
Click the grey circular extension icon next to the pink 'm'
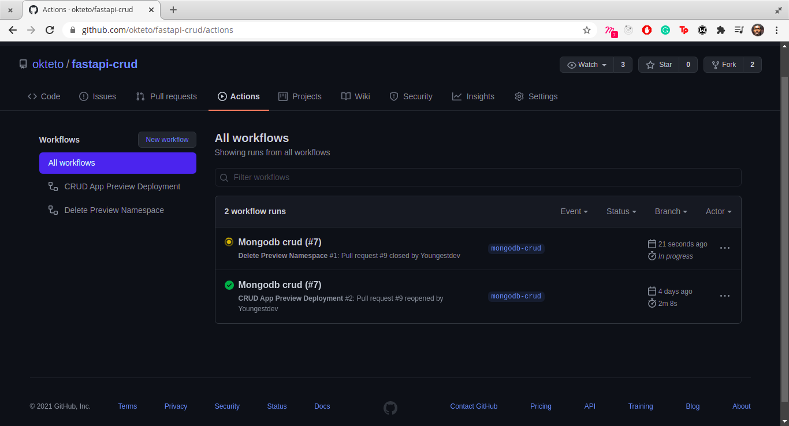click(x=628, y=30)
